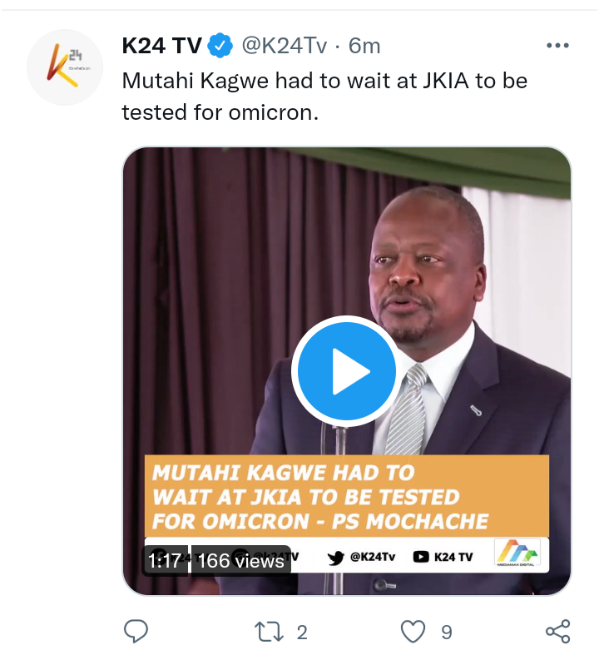Click the @K24Tv handle link
Image resolution: width=599 pixels, height=655 pixels.
(x=285, y=46)
